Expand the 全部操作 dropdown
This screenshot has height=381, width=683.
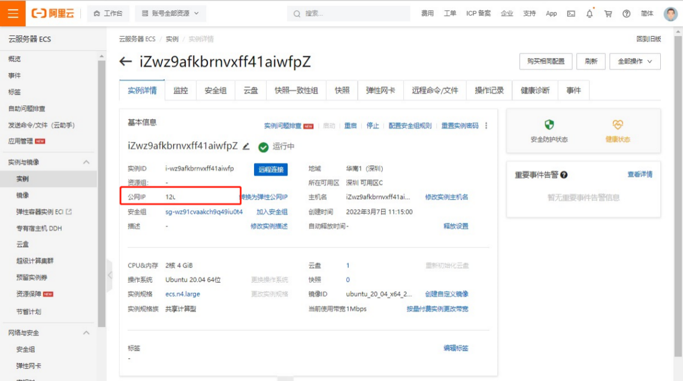coord(634,61)
